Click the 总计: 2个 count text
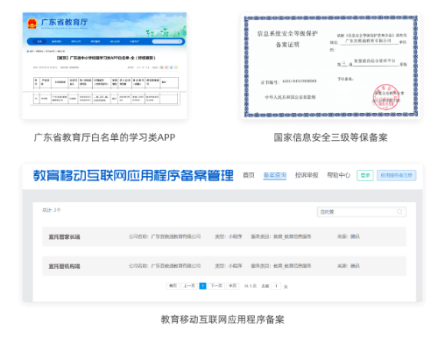Image resolution: width=445 pixels, height=337 pixels. (52, 210)
